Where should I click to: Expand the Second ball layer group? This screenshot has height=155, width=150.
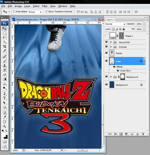tap(111, 42)
